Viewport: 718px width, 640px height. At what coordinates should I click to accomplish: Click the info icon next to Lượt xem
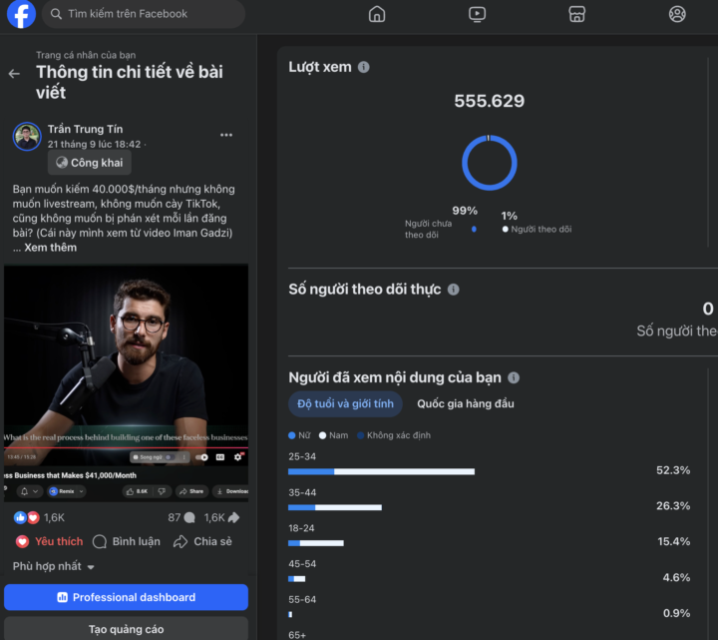click(x=364, y=67)
